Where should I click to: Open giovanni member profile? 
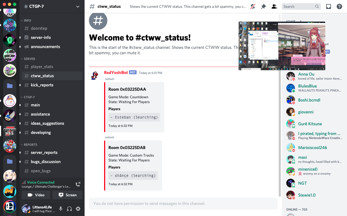pos(314,112)
